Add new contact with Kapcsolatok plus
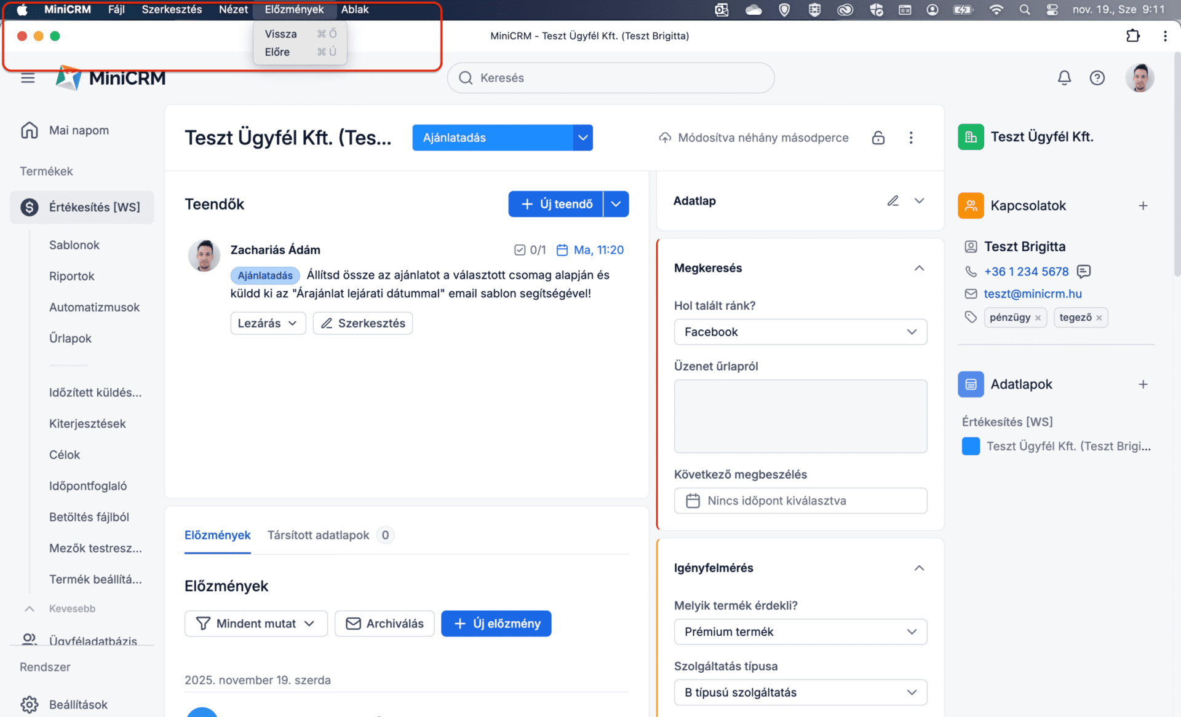Image resolution: width=1181 pixels, height=717 pixels. click(1143, 206)
